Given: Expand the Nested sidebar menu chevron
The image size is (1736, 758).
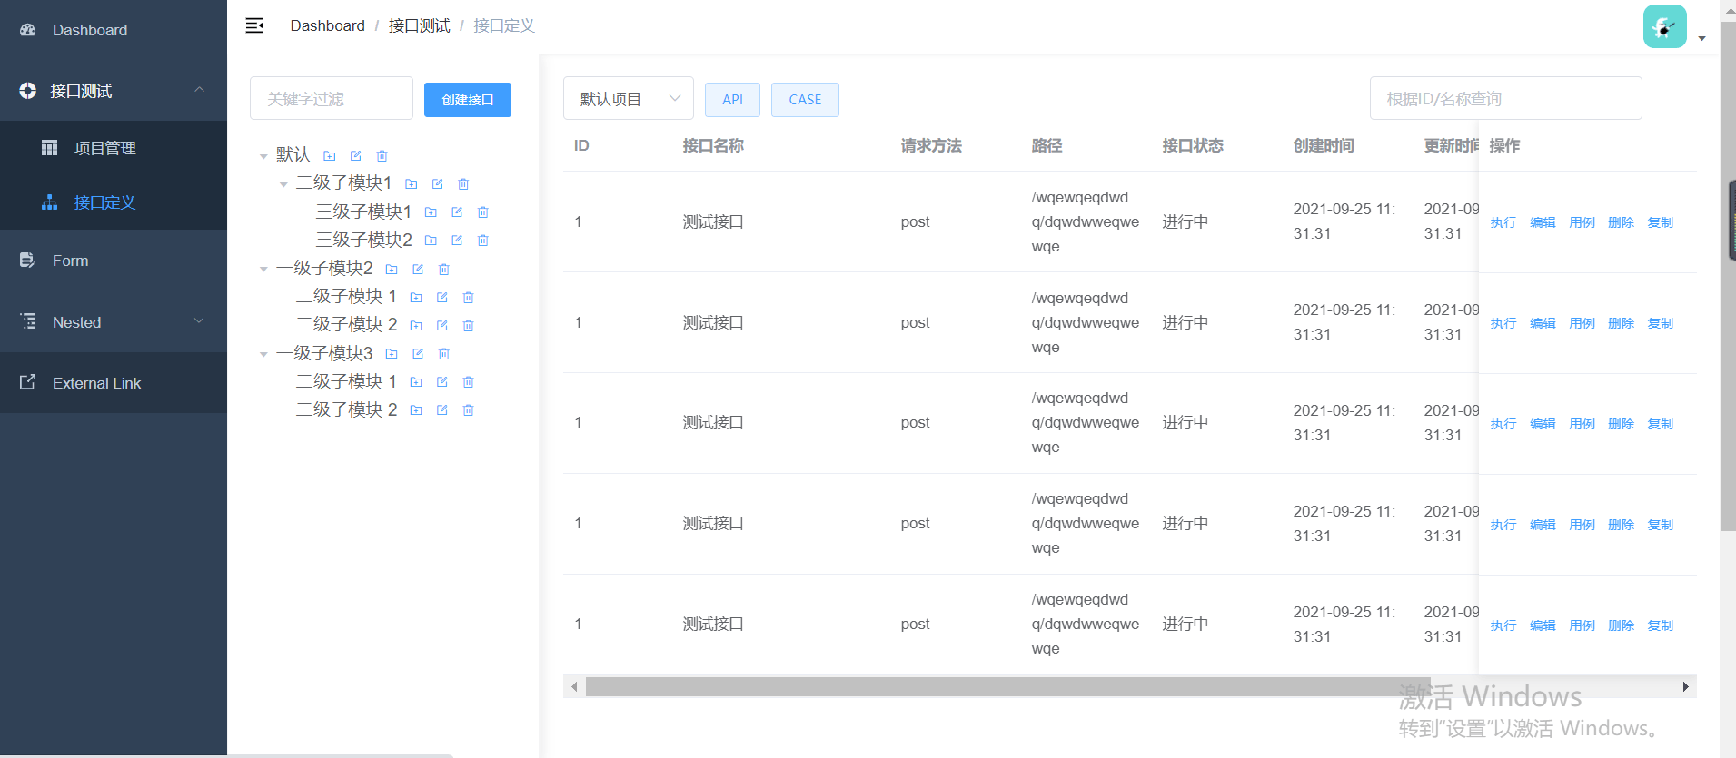Looking at the screenshot, I should (x=199, y=321).
